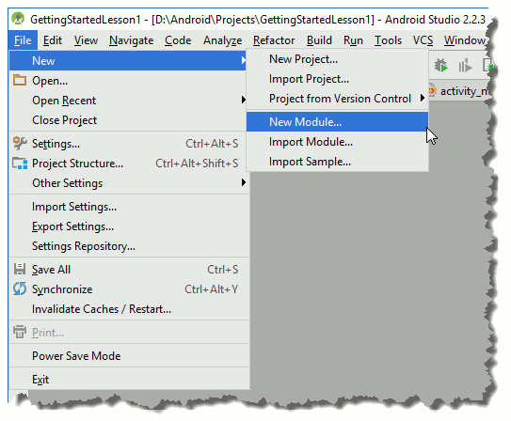
Task: Click Save All menu entry
Action: tap(129, 270)
